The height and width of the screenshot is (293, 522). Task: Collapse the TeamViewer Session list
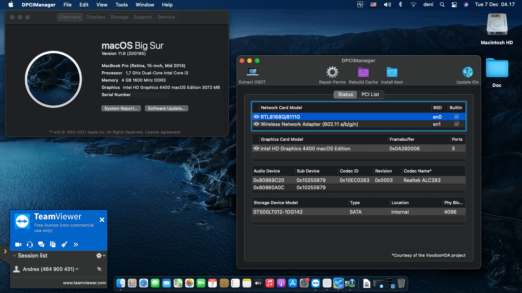click(x=15, y=256)
